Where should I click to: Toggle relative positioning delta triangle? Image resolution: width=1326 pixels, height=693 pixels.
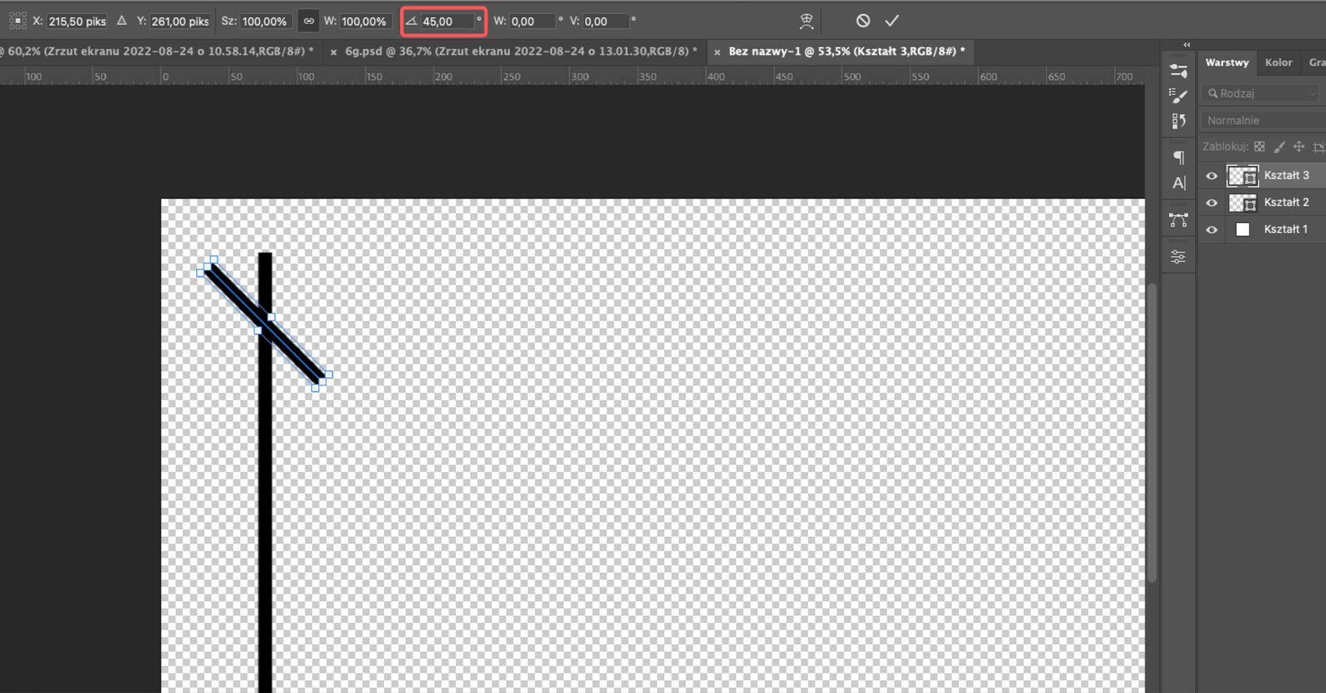pos(122,21)
